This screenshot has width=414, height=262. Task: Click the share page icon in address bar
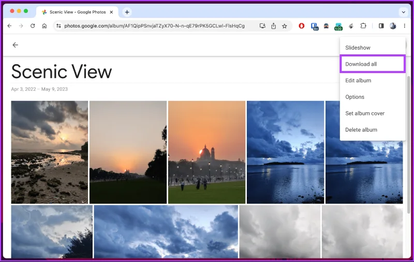click(274, 26)
